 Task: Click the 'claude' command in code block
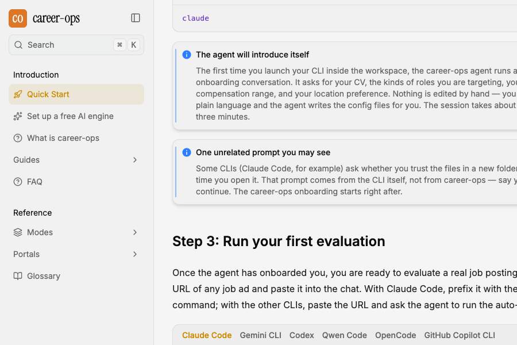[x=195, y=18]
